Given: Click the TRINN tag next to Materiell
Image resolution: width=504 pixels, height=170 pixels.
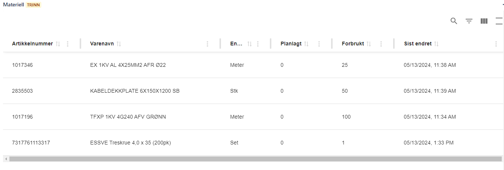Looking at the screenshot, I should [33, 5].
